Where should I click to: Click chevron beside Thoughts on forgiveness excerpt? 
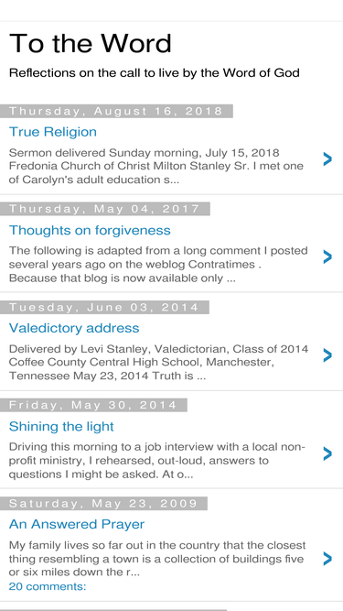pos(327,257)
